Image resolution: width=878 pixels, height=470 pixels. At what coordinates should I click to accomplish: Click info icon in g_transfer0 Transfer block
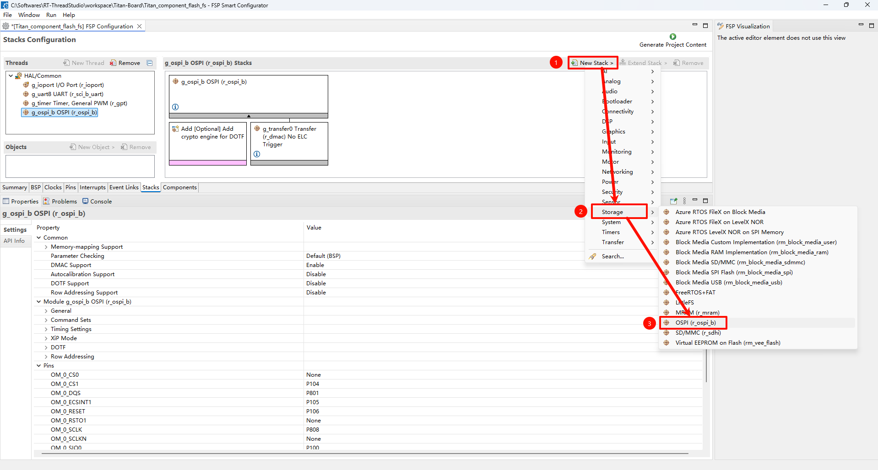pyautogui.click(x=257, y=154)
